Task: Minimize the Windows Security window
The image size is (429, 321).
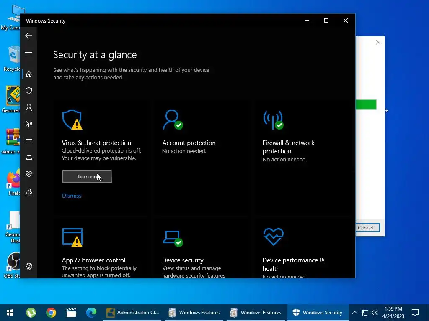Action: coord(307,21)
